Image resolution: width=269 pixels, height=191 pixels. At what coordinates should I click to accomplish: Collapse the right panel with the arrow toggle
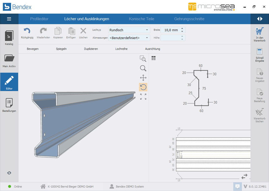point(259,19)
